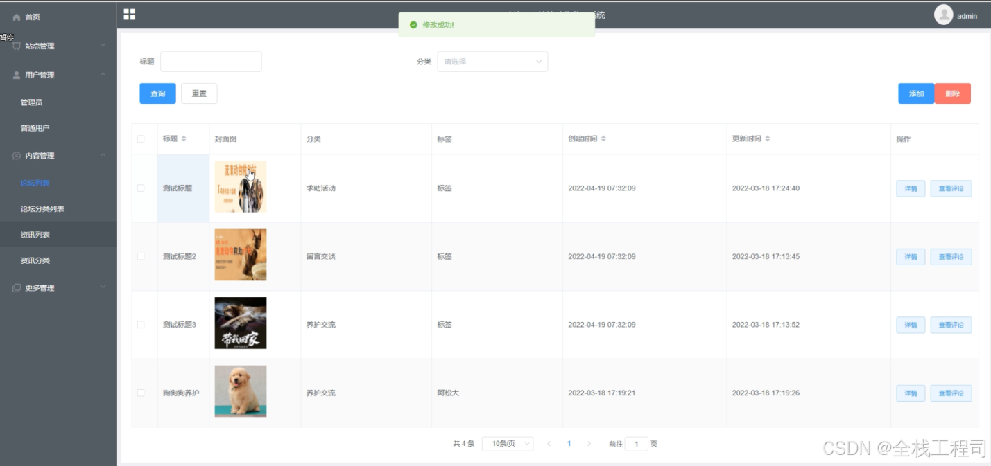The image size is (991, 466).
Task: Open 详情 for 狗狗狗养护 row
Action: pyautogui.click(x=911, y=393)
